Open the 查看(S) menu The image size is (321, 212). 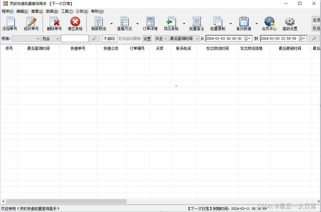pyautogui.click(x=37, y=11)
